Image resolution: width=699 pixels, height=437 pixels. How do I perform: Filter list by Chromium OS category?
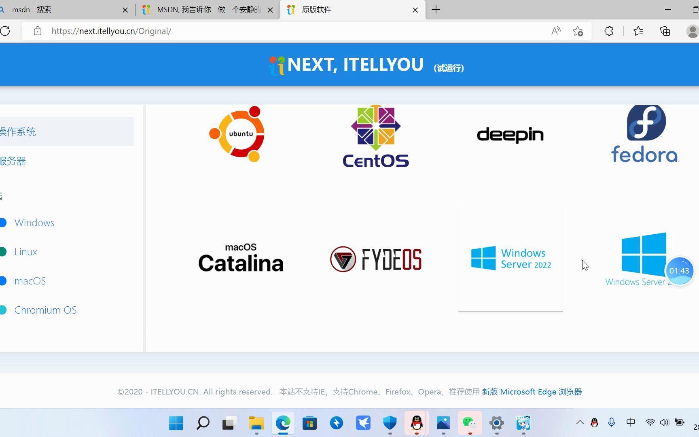[x=45, y=310]
